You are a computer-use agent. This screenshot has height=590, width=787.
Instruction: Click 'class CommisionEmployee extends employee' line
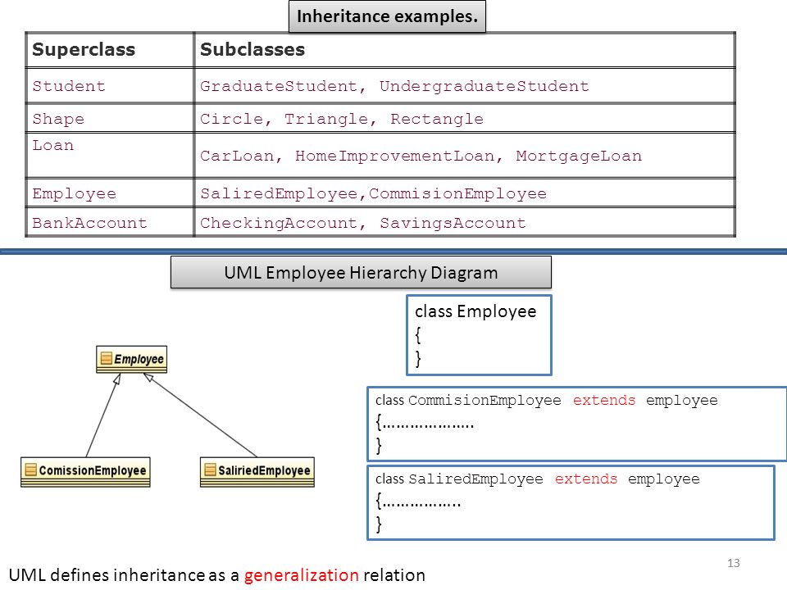click(x=547, y=401)
